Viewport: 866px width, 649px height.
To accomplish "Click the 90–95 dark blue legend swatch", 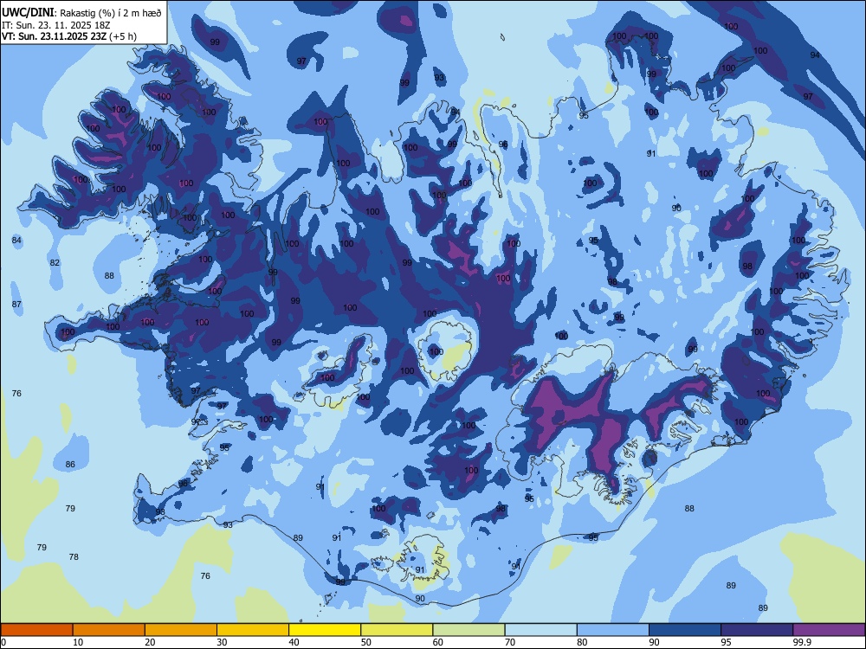I will click(x=685, y=630).
